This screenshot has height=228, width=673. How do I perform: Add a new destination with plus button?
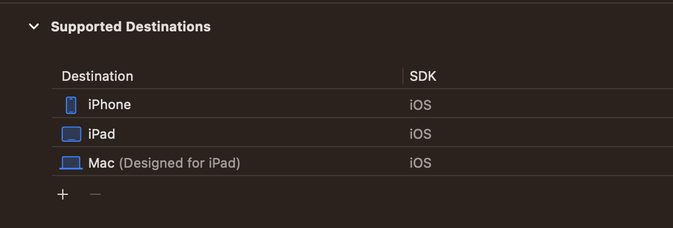tap(63, 195)
